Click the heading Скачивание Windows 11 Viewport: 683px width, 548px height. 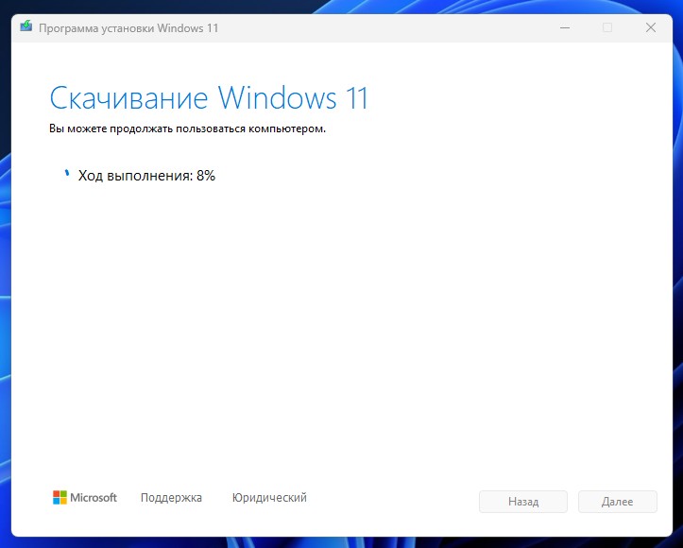[x=209, y=98]
